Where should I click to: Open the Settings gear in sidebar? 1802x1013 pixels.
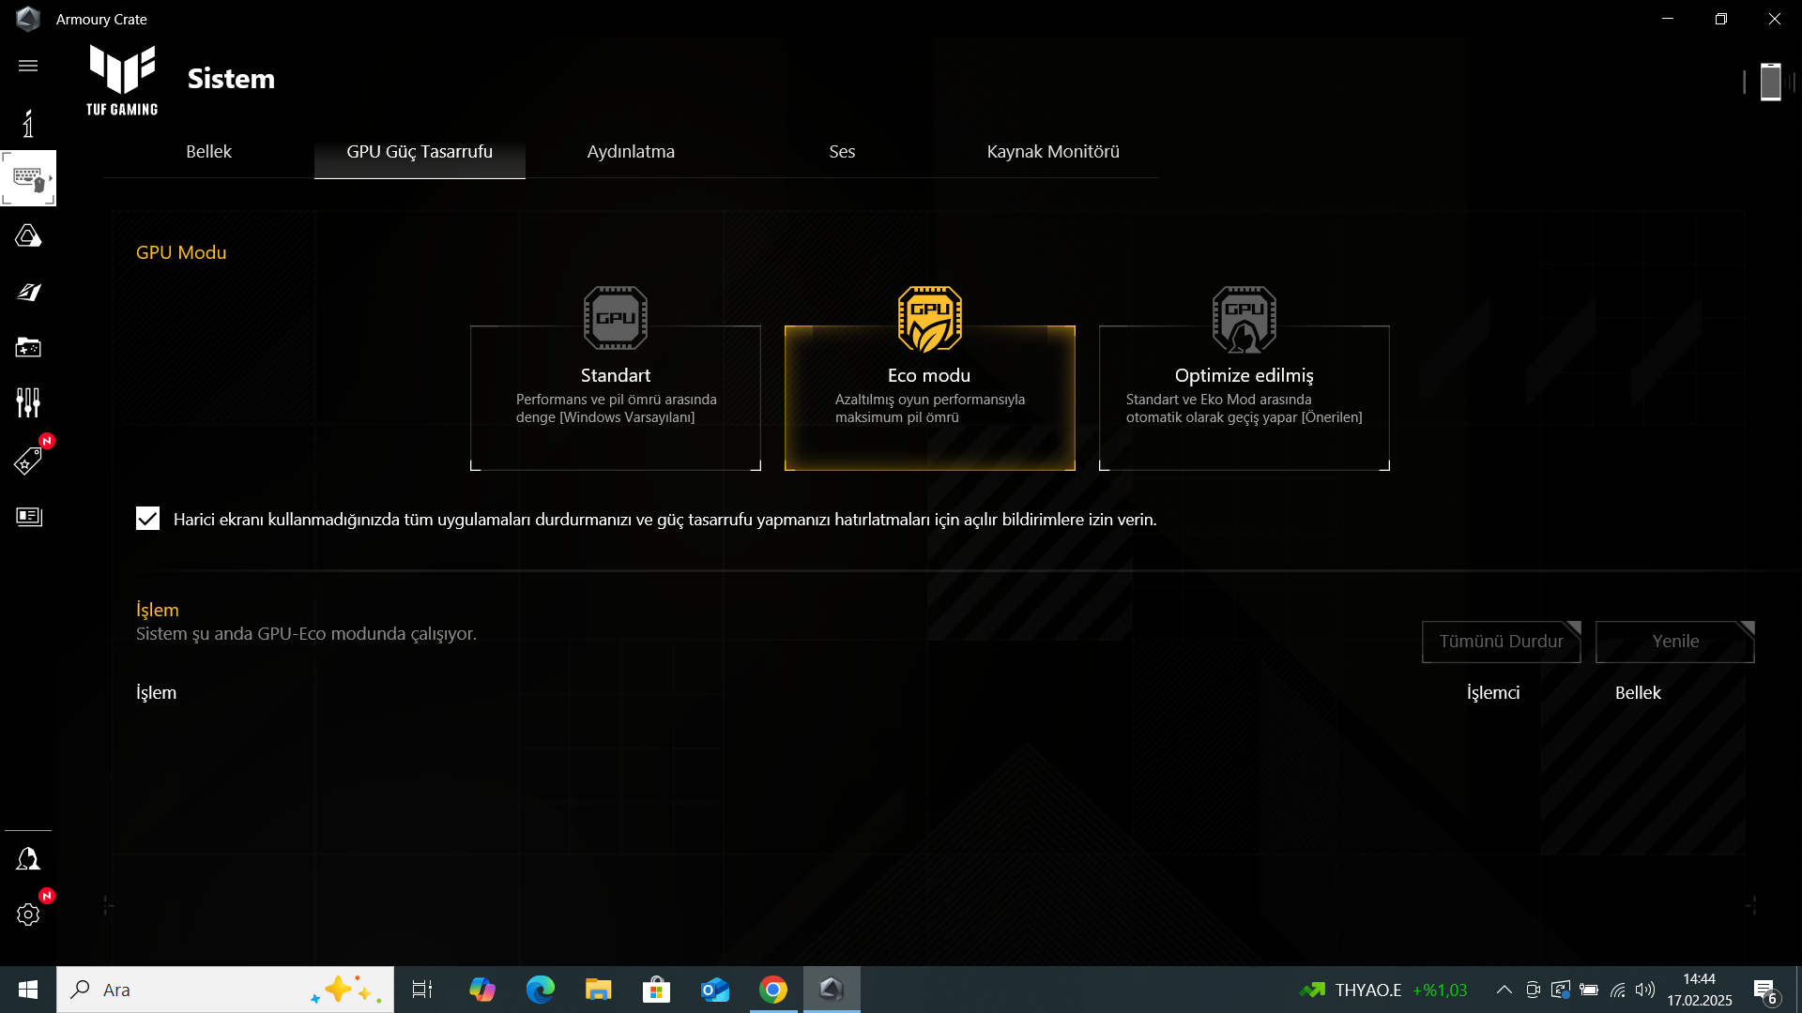28,915
